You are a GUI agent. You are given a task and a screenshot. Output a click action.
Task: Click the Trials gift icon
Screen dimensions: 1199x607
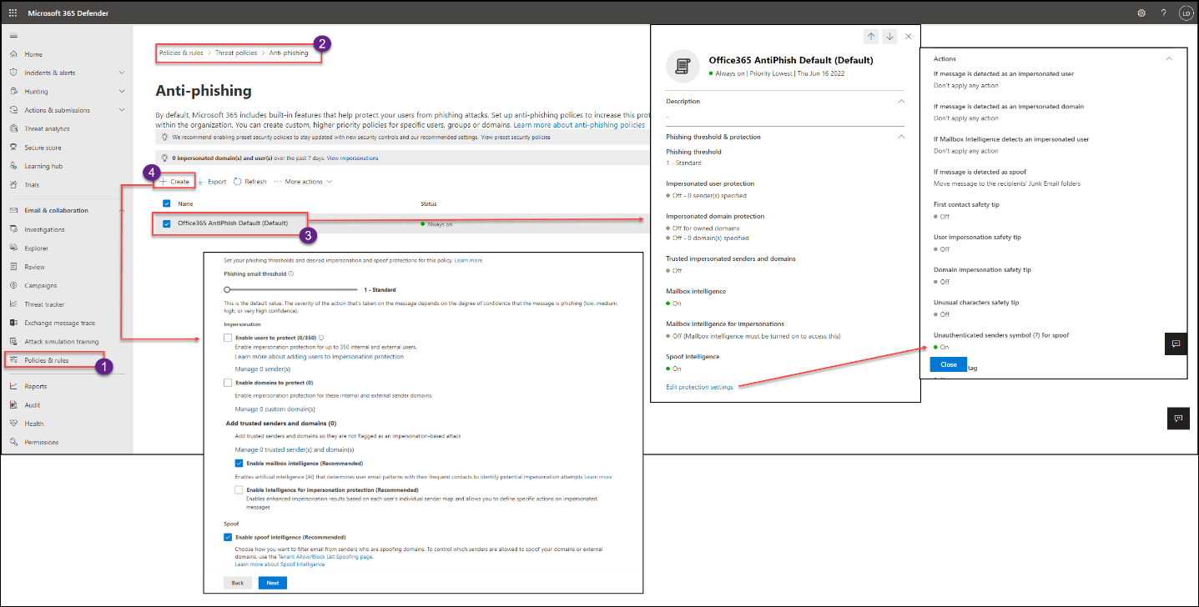(x=13, y=184)
